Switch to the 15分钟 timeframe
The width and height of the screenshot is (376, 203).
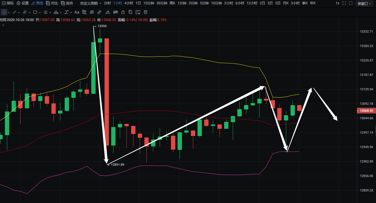(x=148, y=3)
